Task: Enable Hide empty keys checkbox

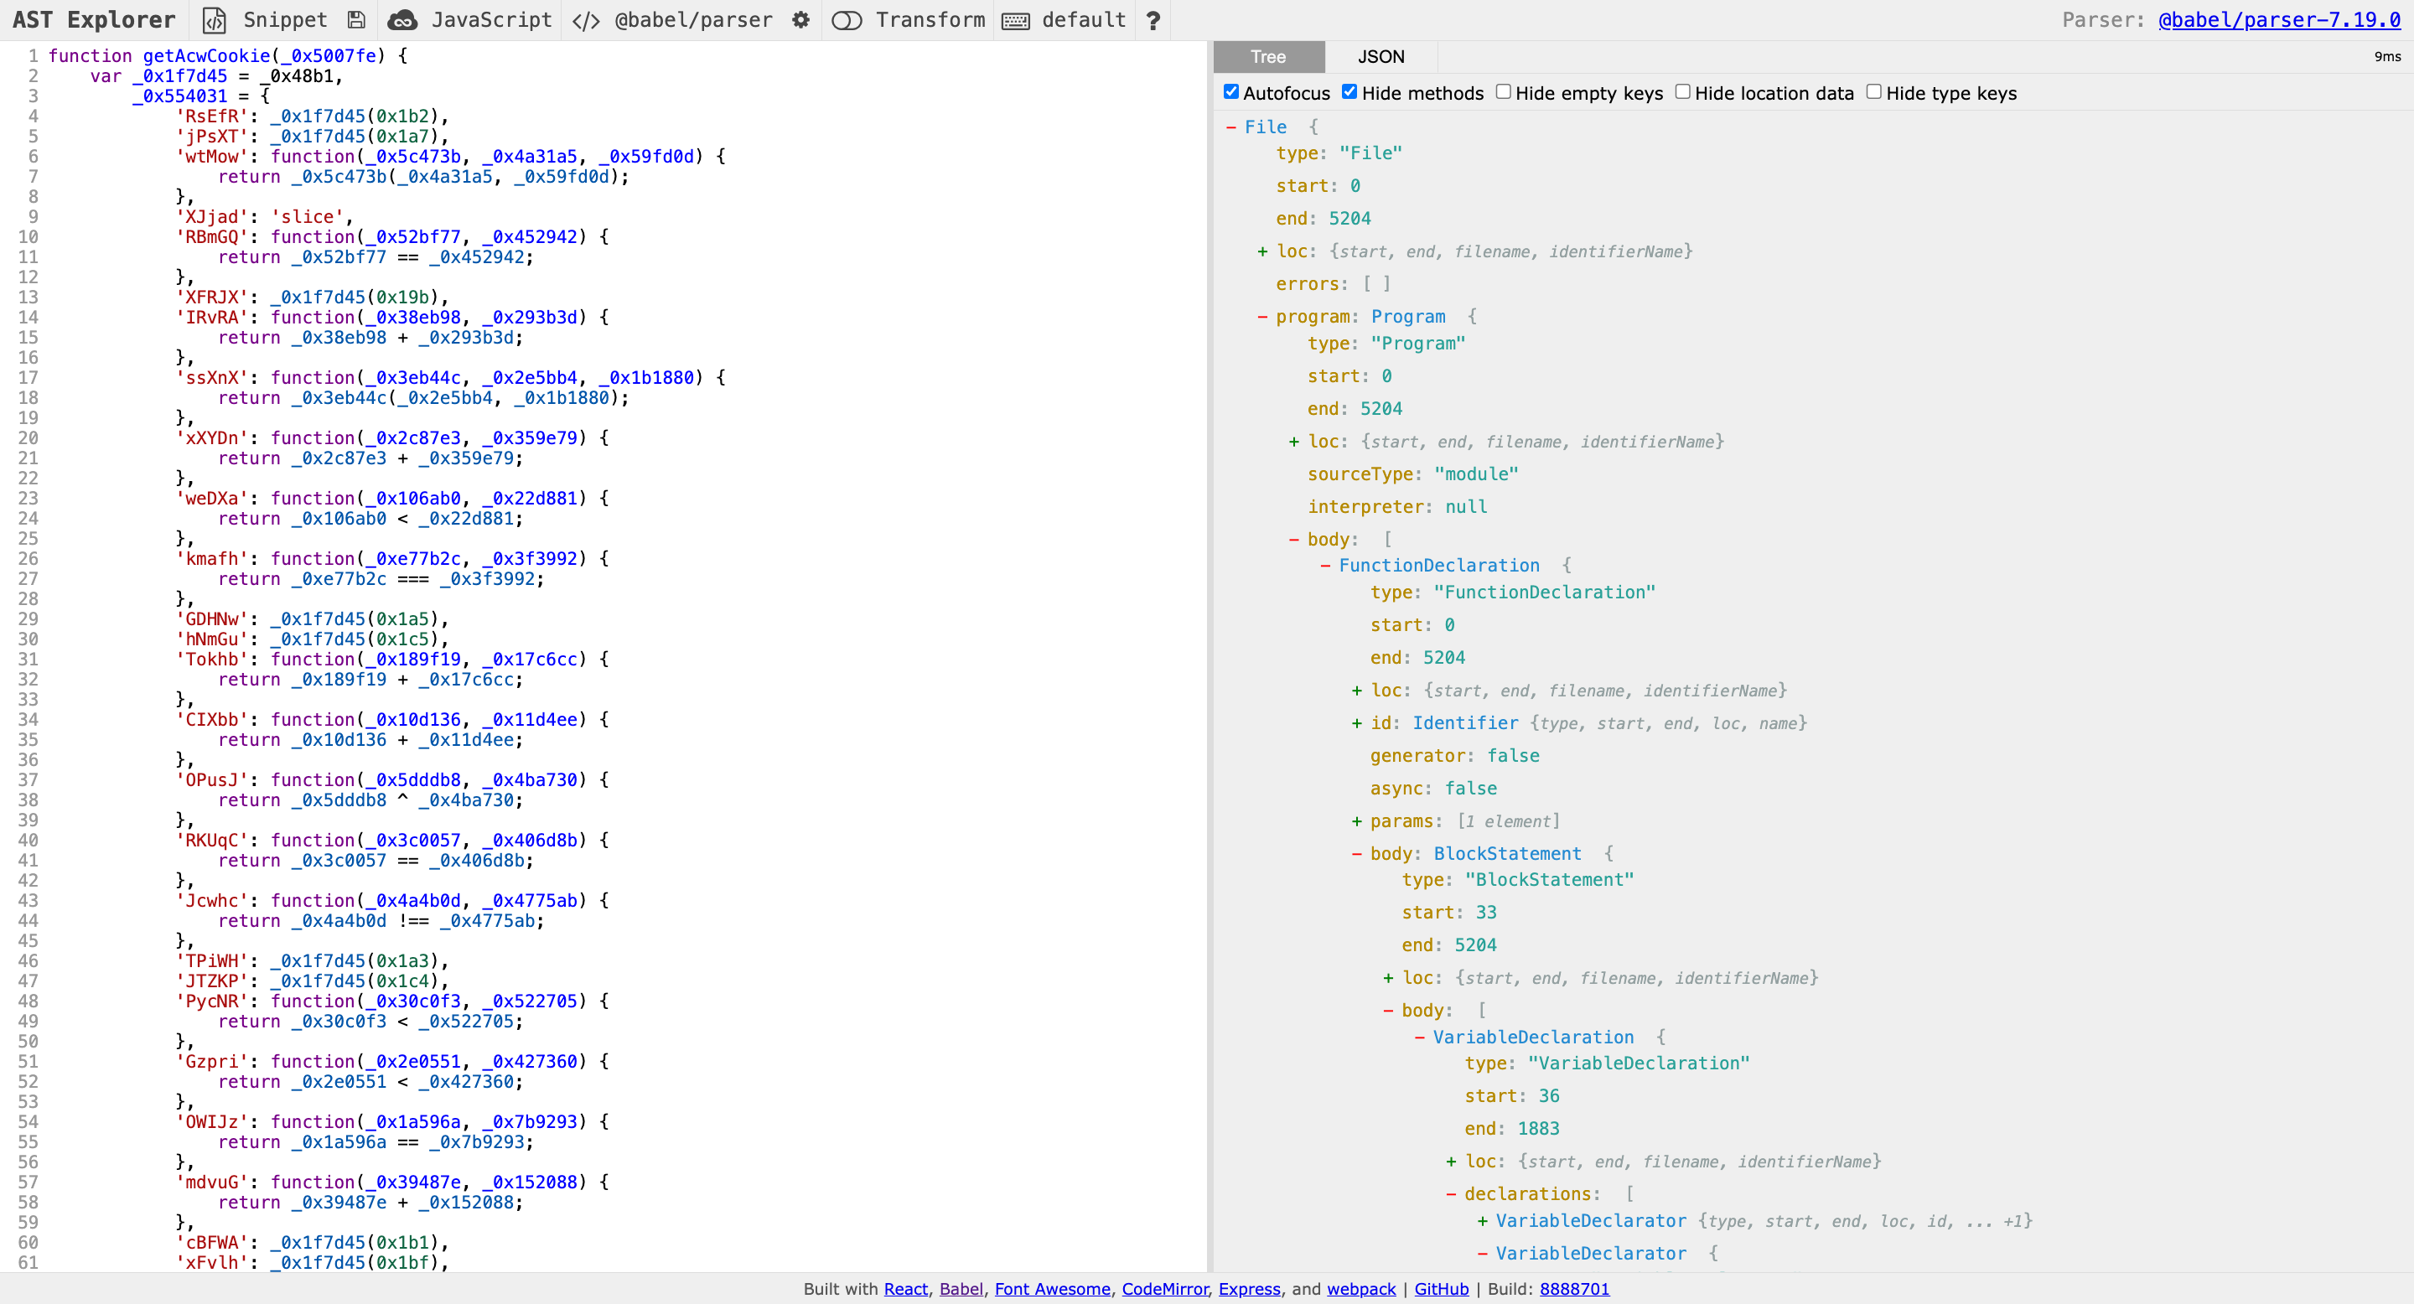Action: [x=1504, y=92]
